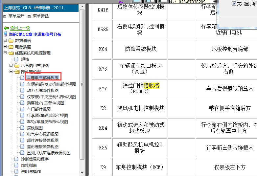Click the 车门部件视图 page icon
Image resolution: width=257 pixels, height=176 pixels.
[x=22, y=109]
